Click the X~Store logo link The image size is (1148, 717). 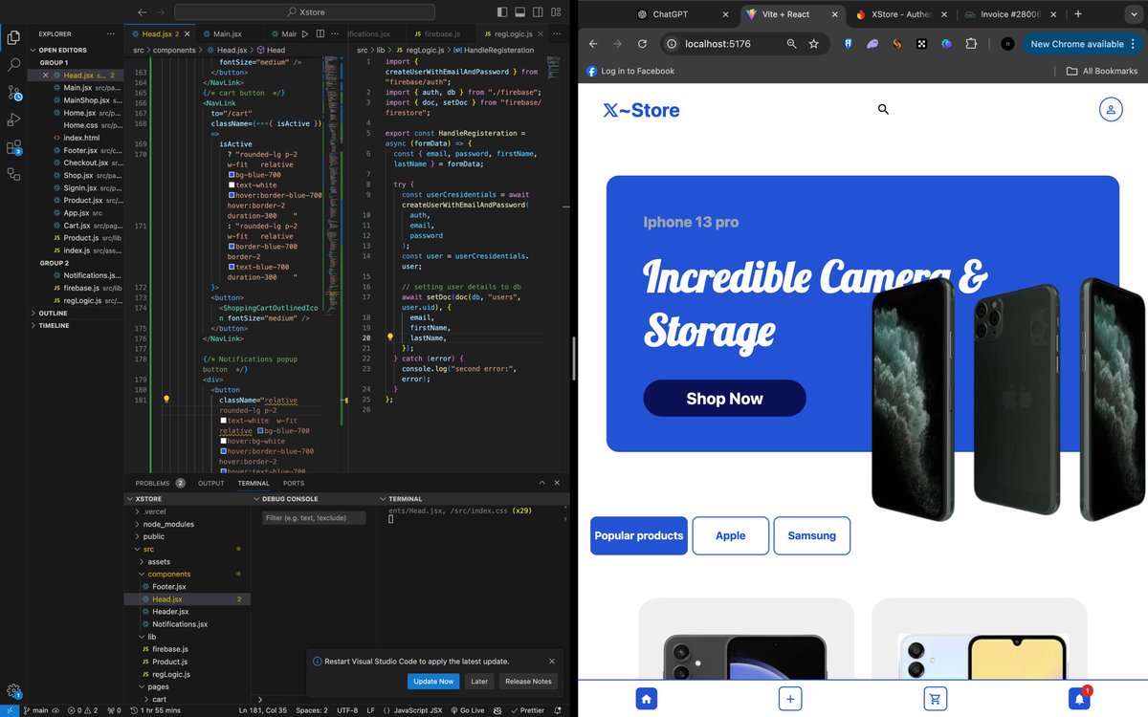click(x=641, y=110)
